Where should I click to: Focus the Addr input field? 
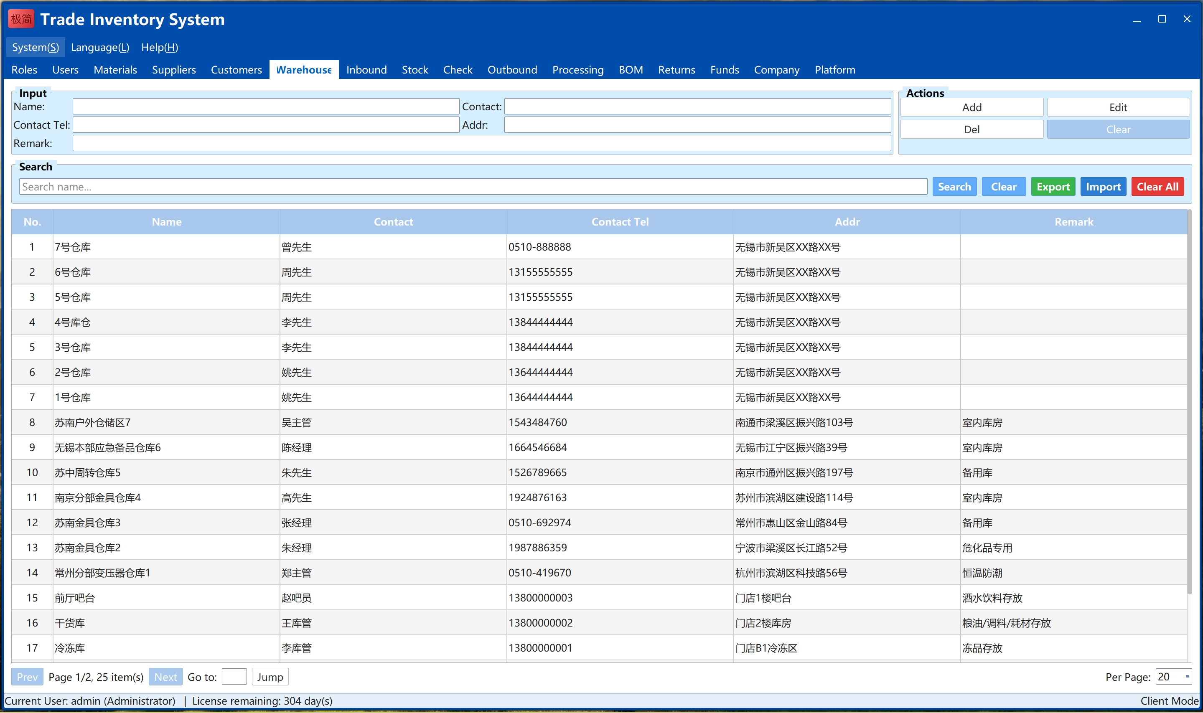pos(697,125)
